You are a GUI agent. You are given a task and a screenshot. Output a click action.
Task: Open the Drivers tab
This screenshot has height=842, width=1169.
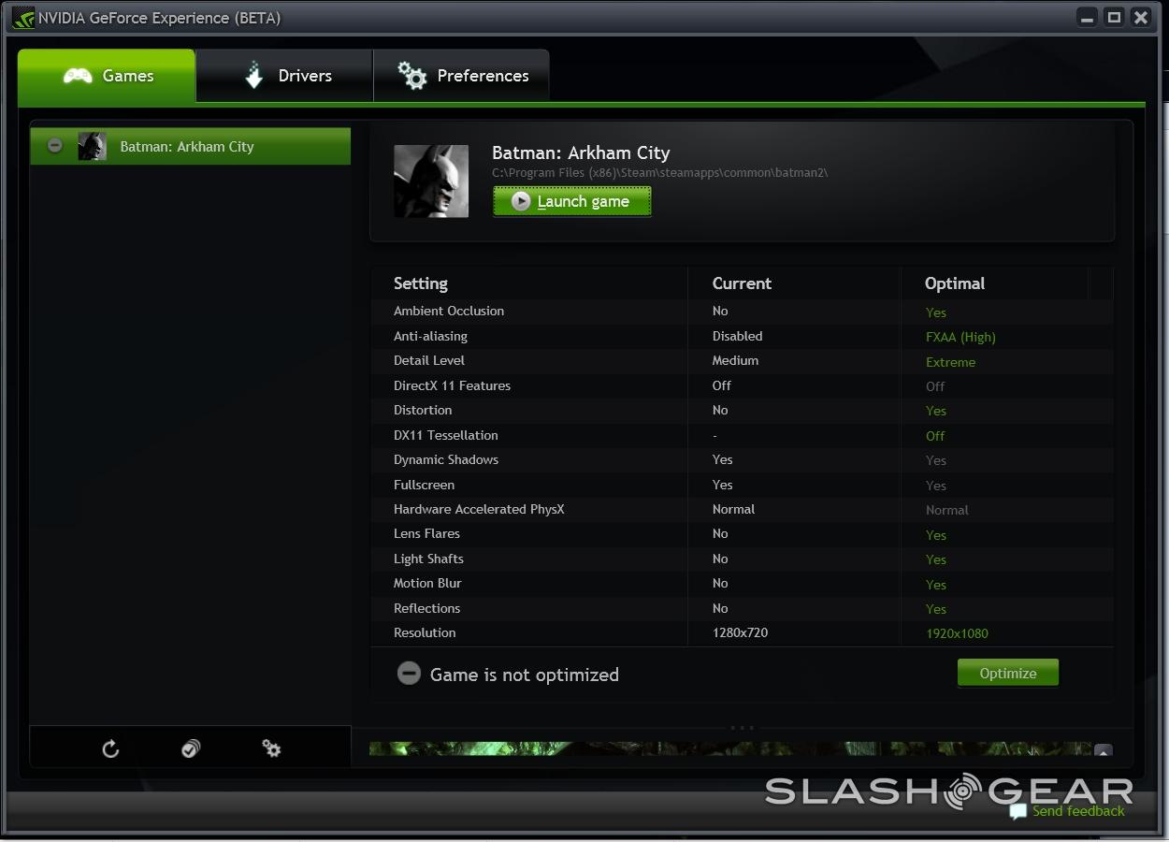(x=284, y=76)
